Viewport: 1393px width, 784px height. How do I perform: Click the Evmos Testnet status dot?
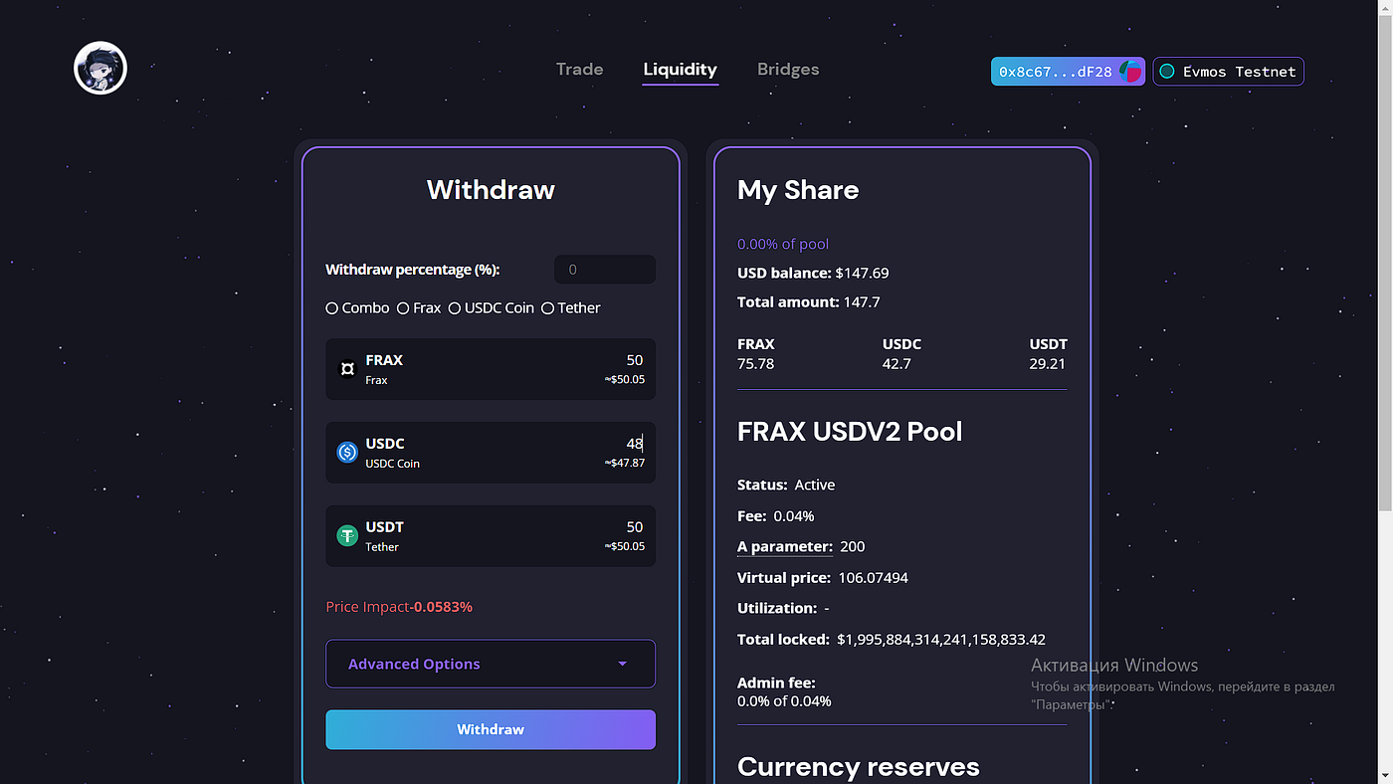pos(1167,72)
